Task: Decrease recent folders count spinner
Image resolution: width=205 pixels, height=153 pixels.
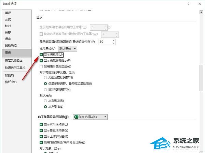Action: point(113,43)
